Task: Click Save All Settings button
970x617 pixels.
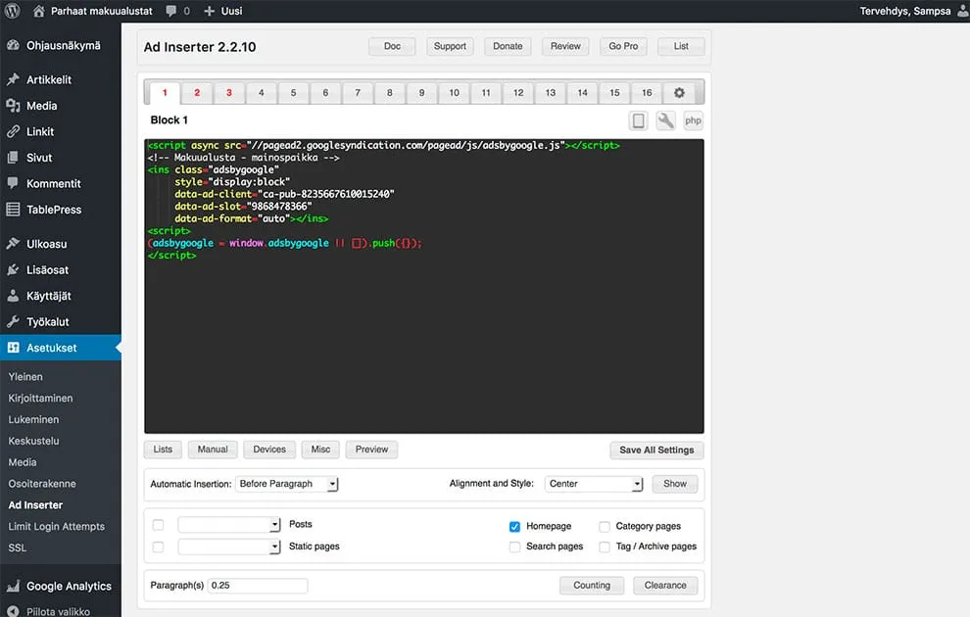Action: (656, 451)
